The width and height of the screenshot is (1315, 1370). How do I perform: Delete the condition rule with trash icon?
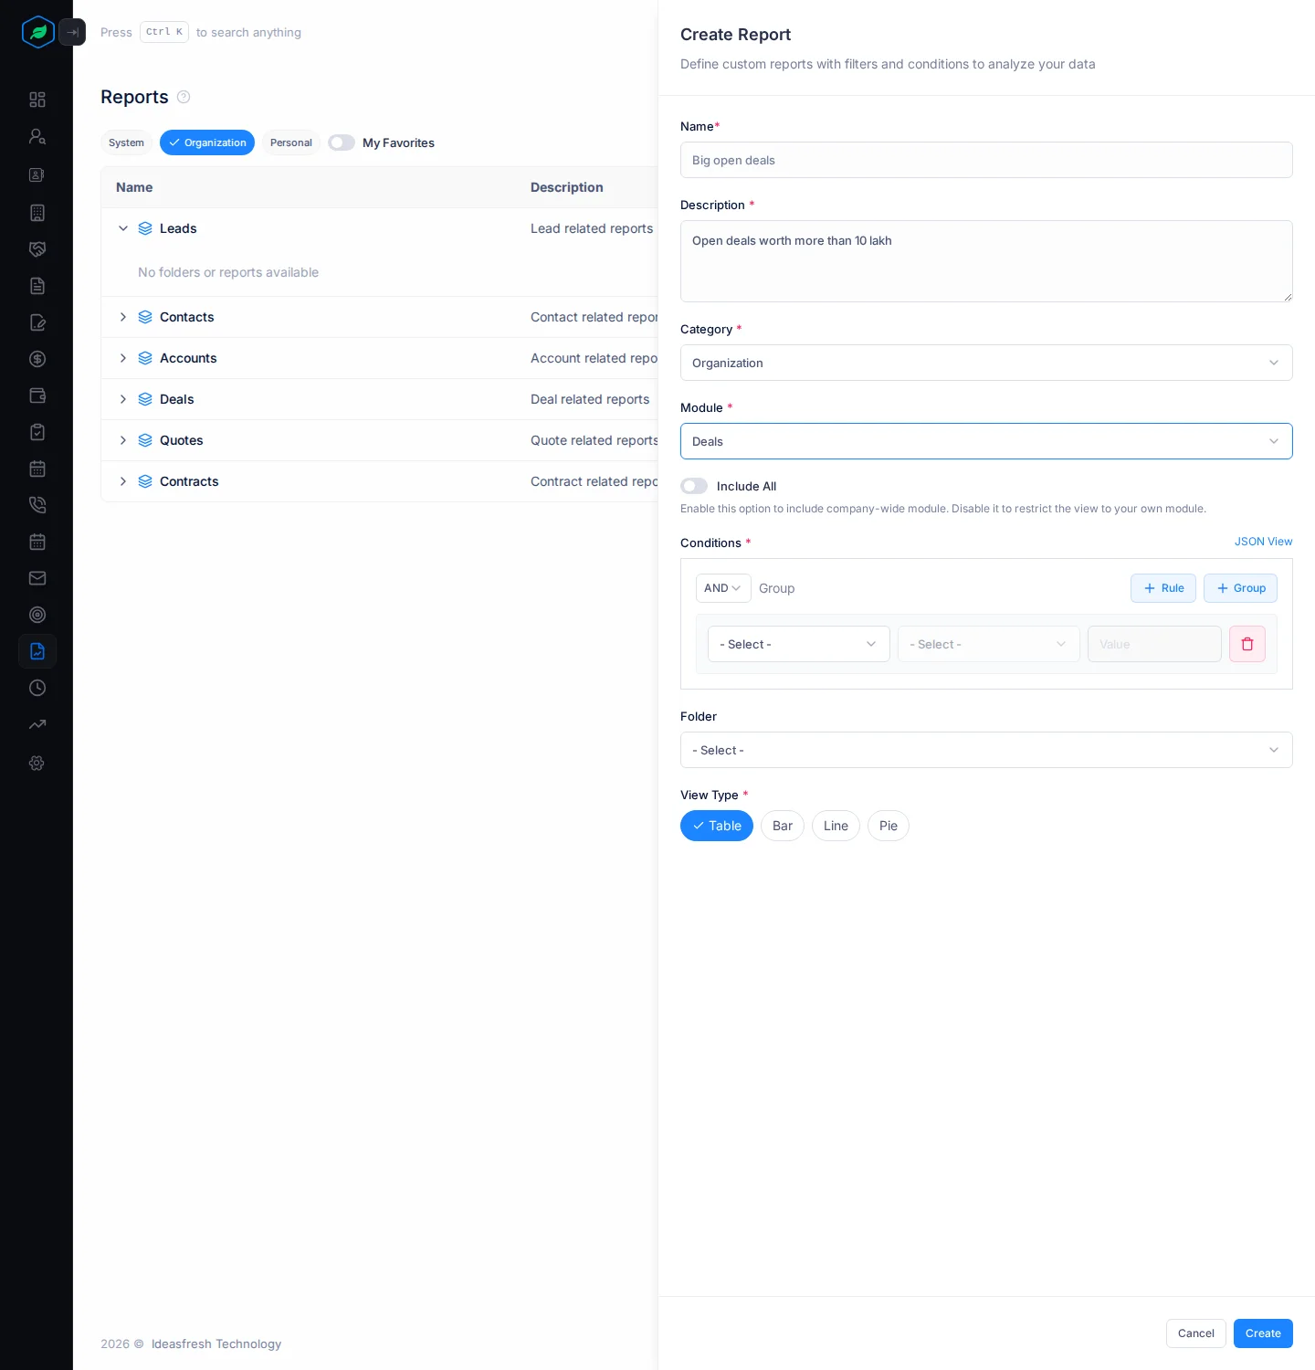tap(1247, 644)
